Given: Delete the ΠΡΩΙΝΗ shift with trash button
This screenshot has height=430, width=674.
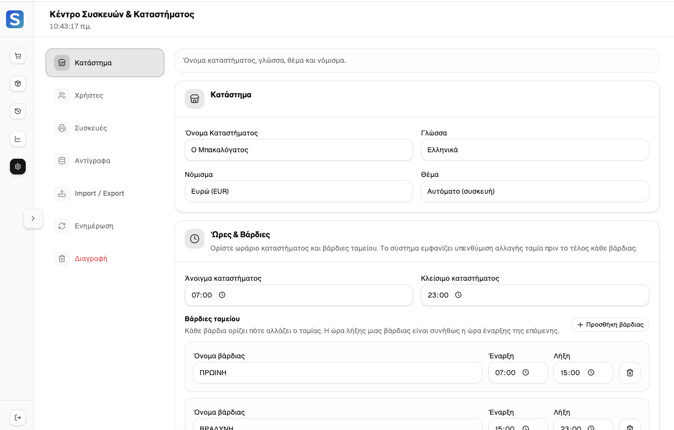Looking at the screenshot, I should coord(630,373).
